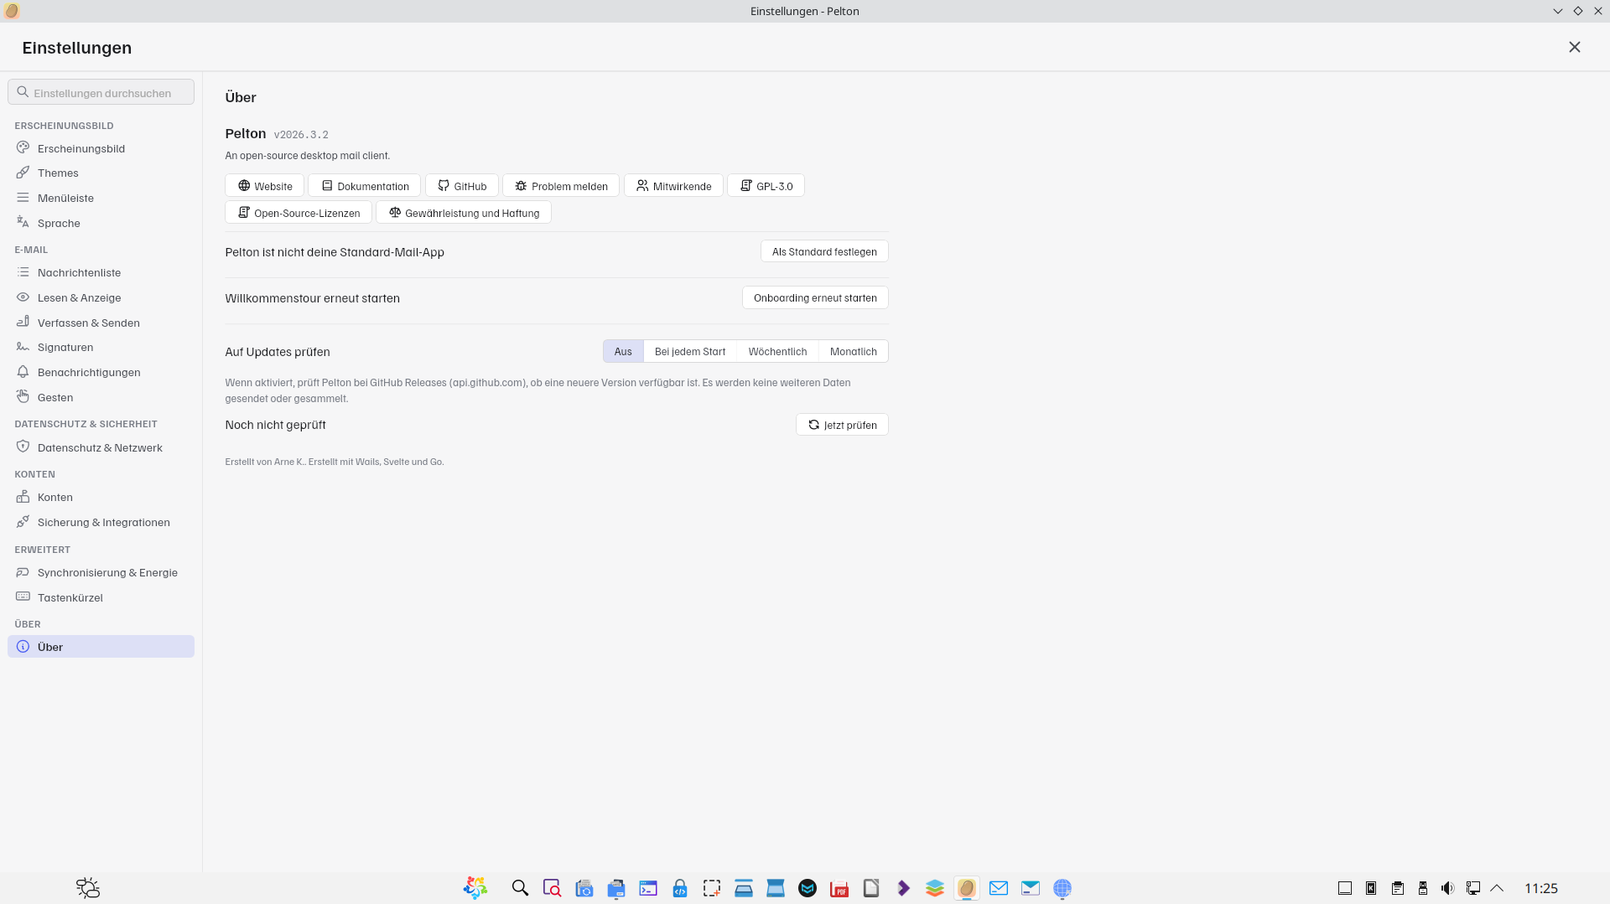Click the removable devices USB tray icon
The image size is (1610, 904).
point(1422,888)
